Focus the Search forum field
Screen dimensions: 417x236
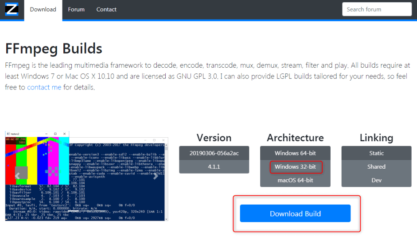click(x=377, y=9)
